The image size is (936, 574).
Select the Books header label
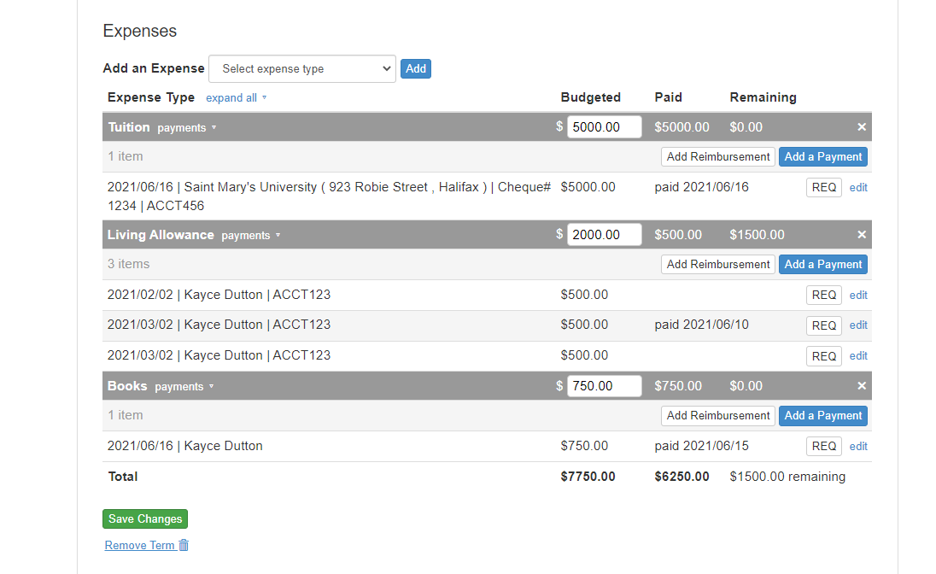click(x=127, y=386)
